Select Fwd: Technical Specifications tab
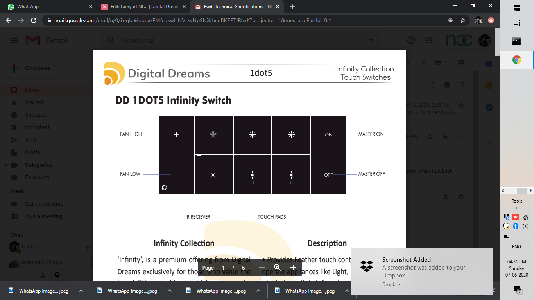The height and width of the screenshot is (300, 534). [x=238, y=7]
